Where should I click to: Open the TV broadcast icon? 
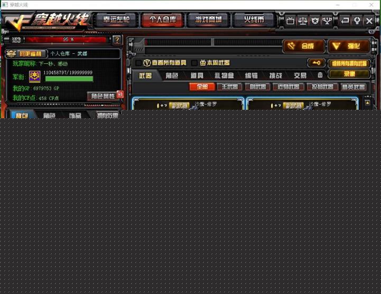coord(290,21)
